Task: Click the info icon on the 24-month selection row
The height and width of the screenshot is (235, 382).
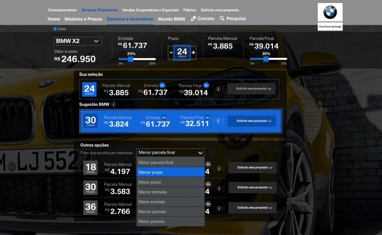Action: pos(218,89)
